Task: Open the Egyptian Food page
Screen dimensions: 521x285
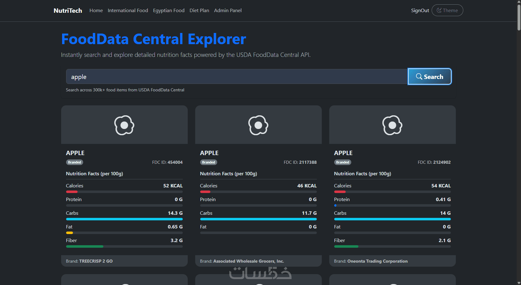Action: (169, 11)
